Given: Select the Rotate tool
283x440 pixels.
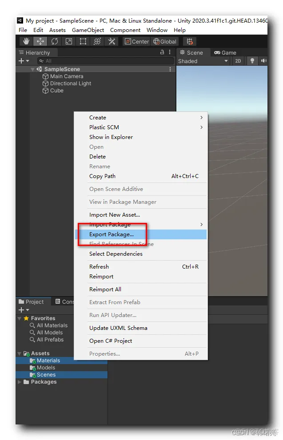Looking at the screenshot, I should [55, 42].
